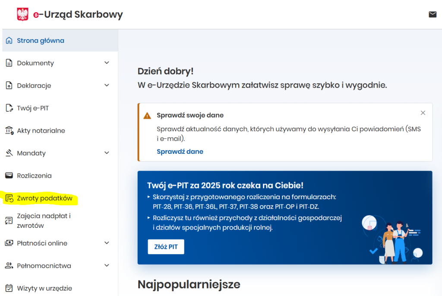Image resolution: width=442 pixels, height=296 pixels.
Task: Follow the Sprawdź dane link
Action: tap(180, 152)
